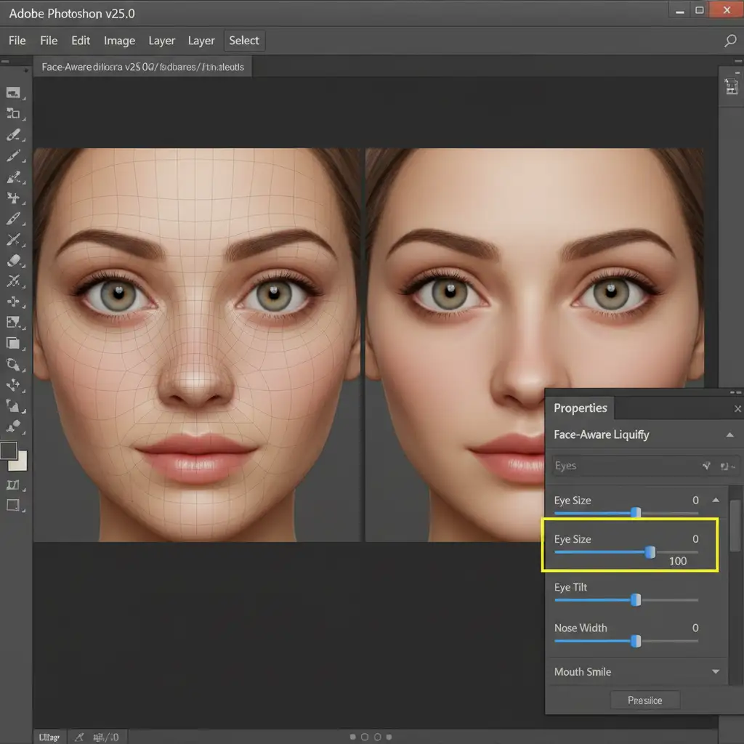Click the bottom-most icon in left toolbar
744x744 pixels.
(13, 505)
